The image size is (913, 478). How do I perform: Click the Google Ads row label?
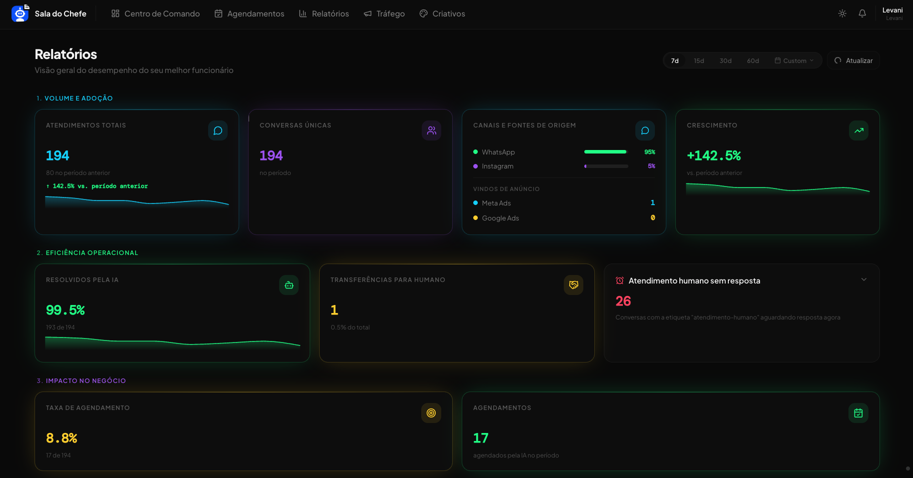pos(500,218)
